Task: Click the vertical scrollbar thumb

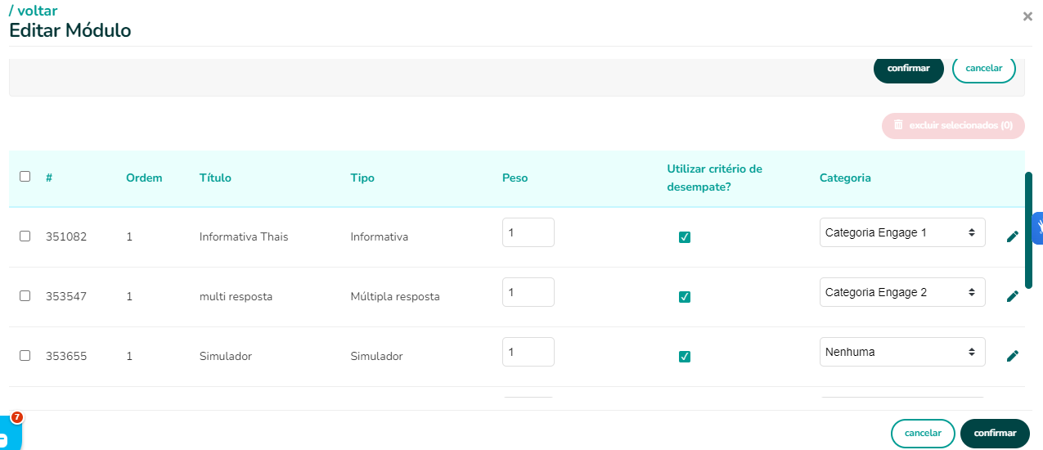Action: tap(1028, 230)
